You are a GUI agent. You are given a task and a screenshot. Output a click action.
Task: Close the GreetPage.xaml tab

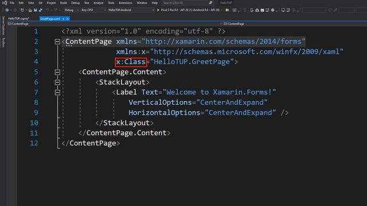68,19
